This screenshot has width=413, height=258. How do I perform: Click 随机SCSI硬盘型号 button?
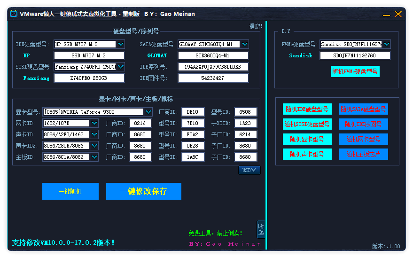click(307, 124)
